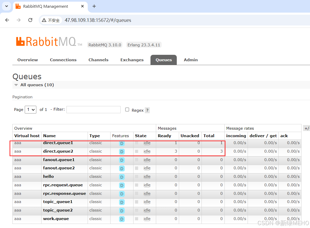
Task: Click the D durable badge for work.queue
Action: (122, 219)
